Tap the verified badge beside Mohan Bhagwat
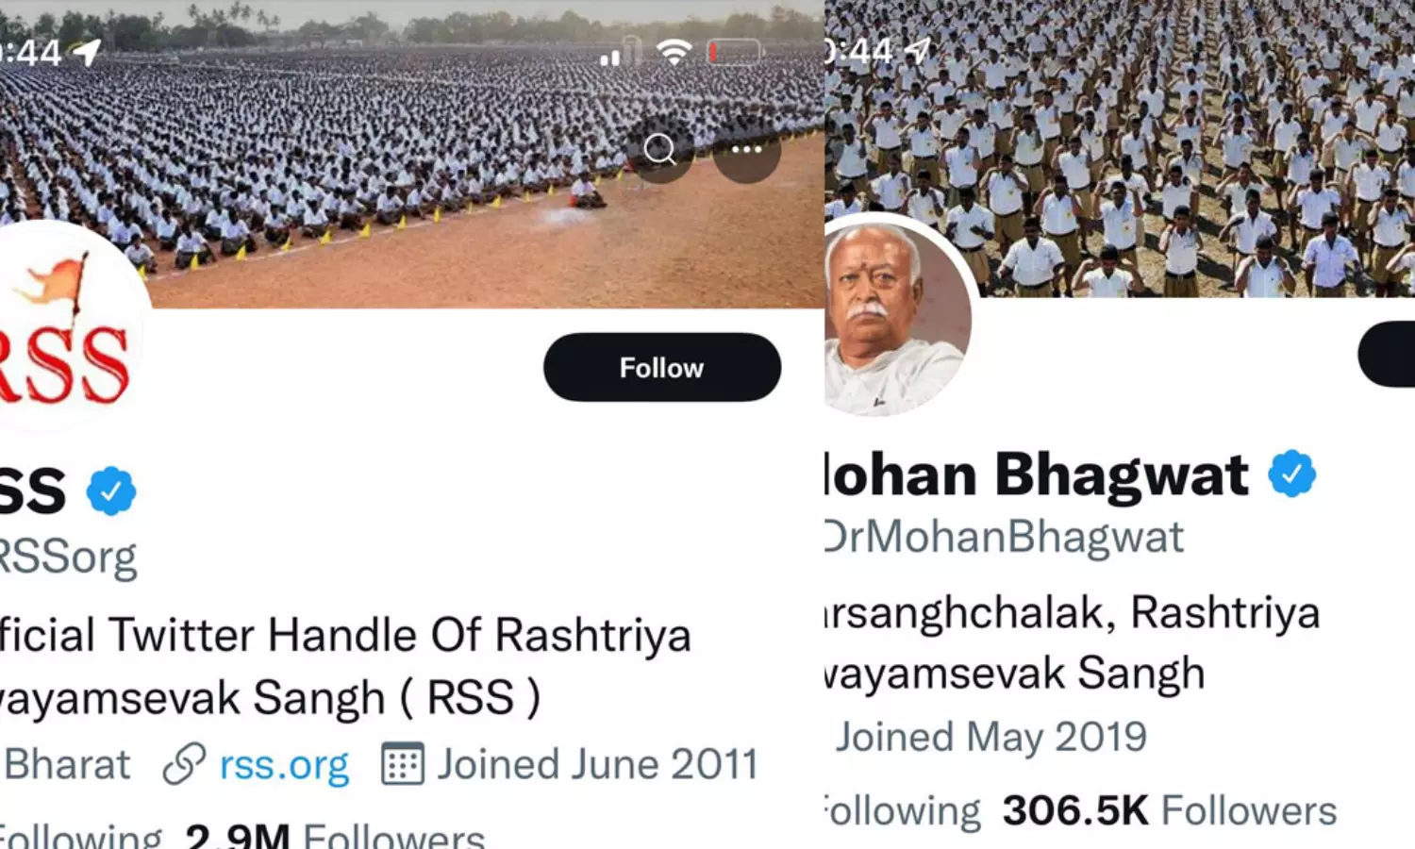Viewport: 1415px width, 849px height. click(x=1291, y=474)
